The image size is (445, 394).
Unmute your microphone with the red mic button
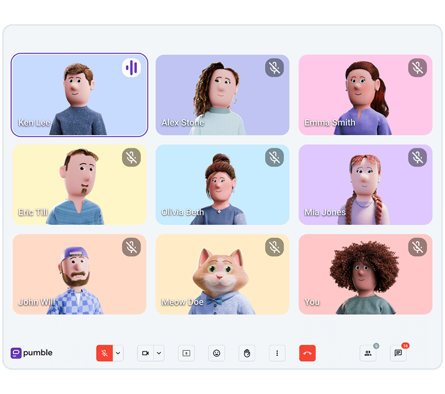pos(105,353)
